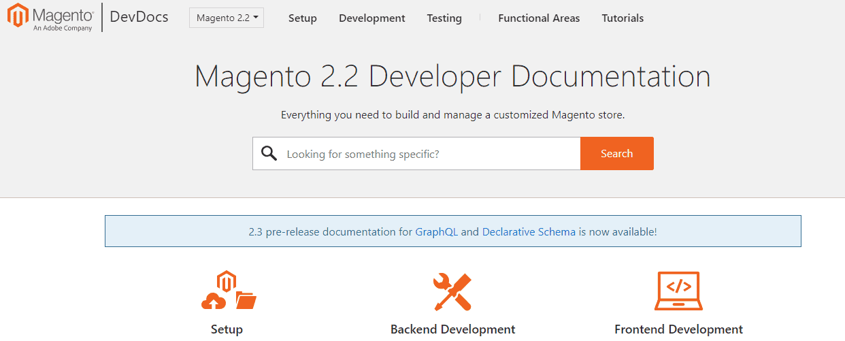Click the DevDocs title beside the logo
The width and height of the screenshot is (845, 341).
[x=139, y=18]
